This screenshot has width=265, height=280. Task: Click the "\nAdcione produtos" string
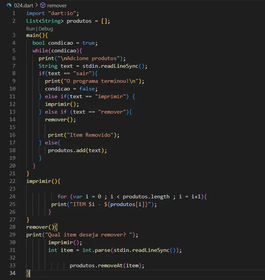click(x=89, y=58)
